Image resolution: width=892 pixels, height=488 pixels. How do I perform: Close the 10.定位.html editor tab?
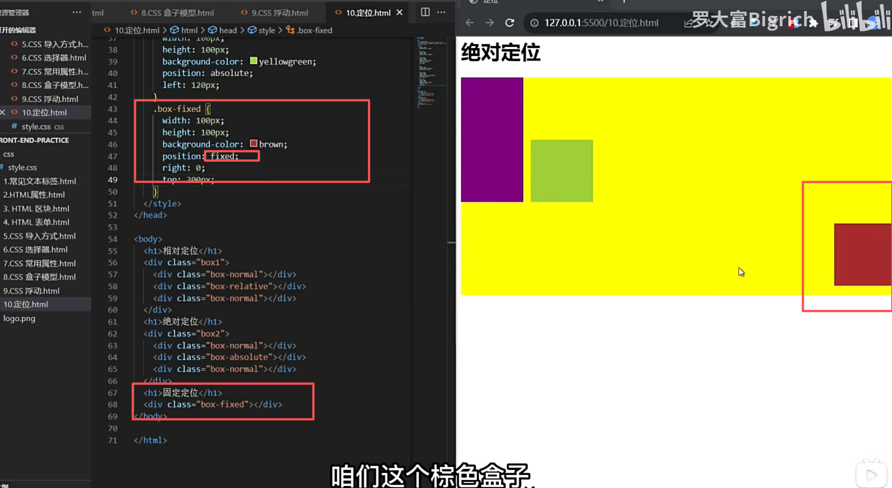[x=400, y=13]
